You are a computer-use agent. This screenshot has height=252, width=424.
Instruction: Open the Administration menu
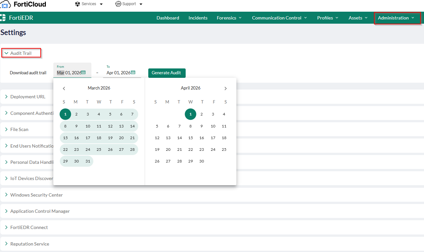396,18
